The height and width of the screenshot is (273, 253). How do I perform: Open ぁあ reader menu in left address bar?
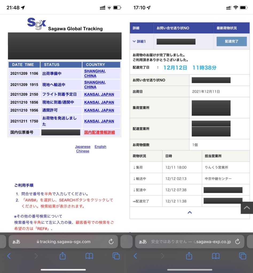tap(16, 242)
